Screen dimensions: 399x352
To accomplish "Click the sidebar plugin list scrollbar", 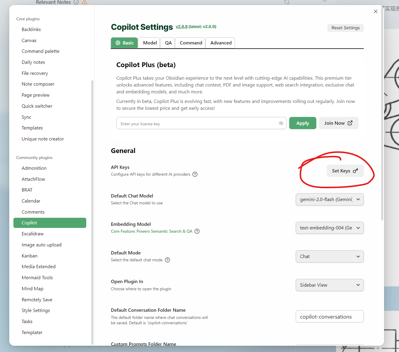I will pos(92,212).
